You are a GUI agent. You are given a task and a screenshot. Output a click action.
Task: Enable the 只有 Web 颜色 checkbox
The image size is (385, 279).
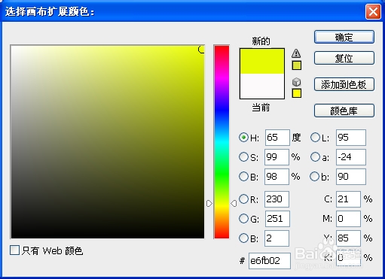point(14,250)
